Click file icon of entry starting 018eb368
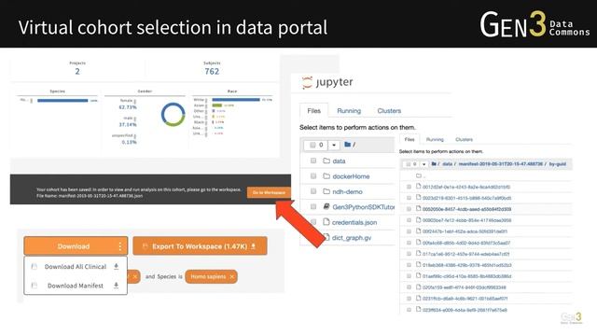597x336 pixels. (x=419, y=264)
